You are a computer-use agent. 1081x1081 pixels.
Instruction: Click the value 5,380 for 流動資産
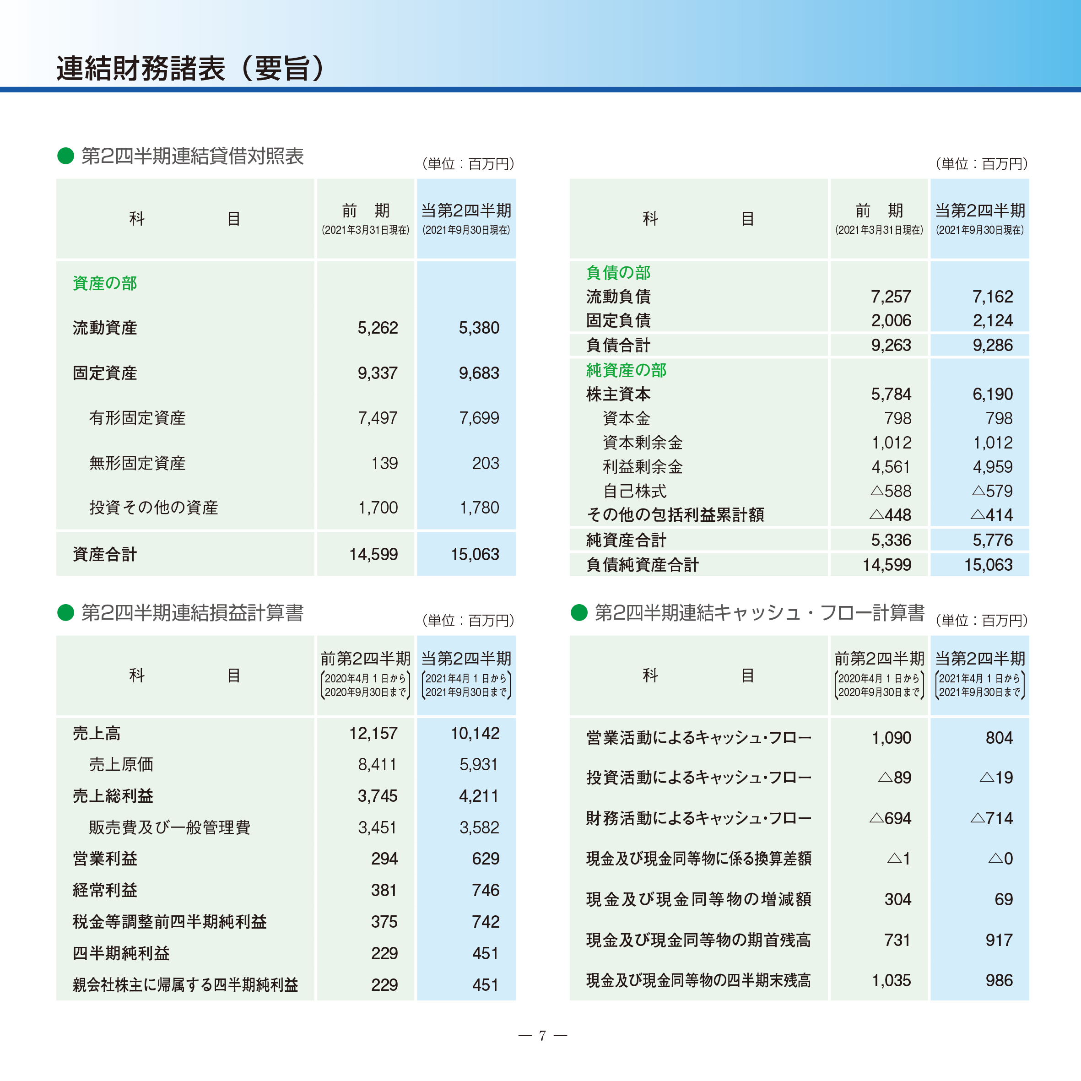(479, 327)
